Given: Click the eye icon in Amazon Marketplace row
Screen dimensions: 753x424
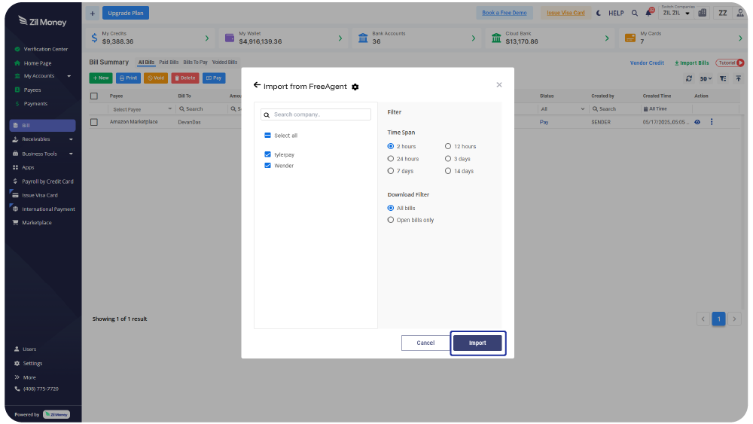Looking at the screenshot, I should (697, 122).
